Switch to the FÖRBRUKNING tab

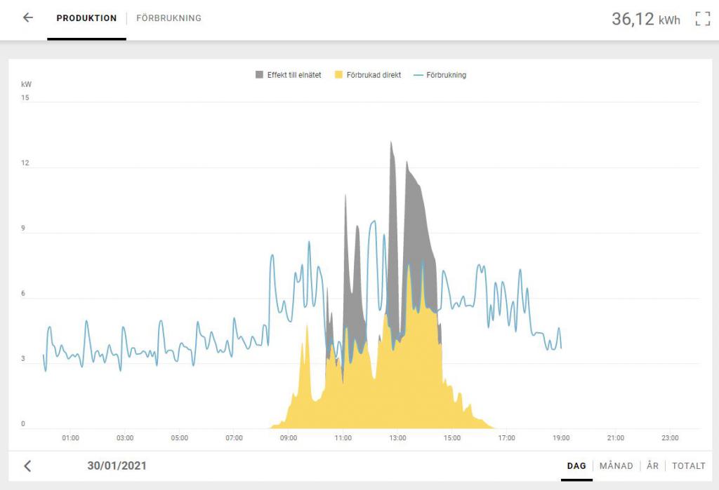pyautogui.click(x=169, y=18)
